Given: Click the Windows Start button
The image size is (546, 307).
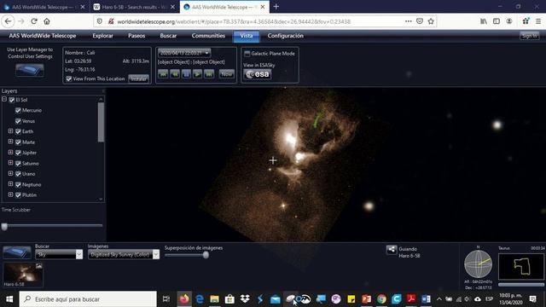Looking at the screenshot, I should click(9, 299).
